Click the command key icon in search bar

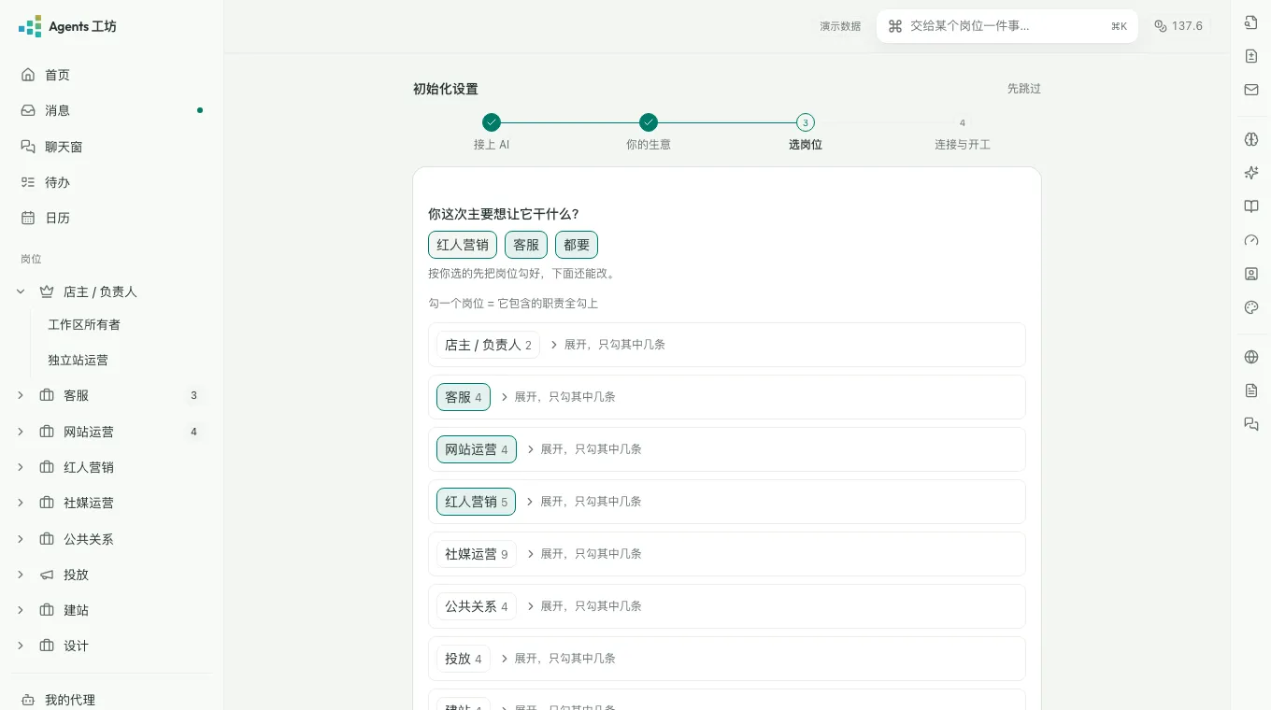click(x=895, y=26)
